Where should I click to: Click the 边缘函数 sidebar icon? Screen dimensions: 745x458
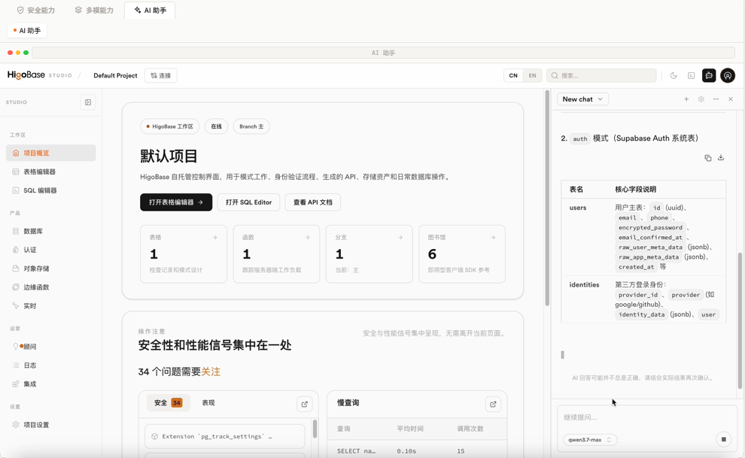point(16,287)
